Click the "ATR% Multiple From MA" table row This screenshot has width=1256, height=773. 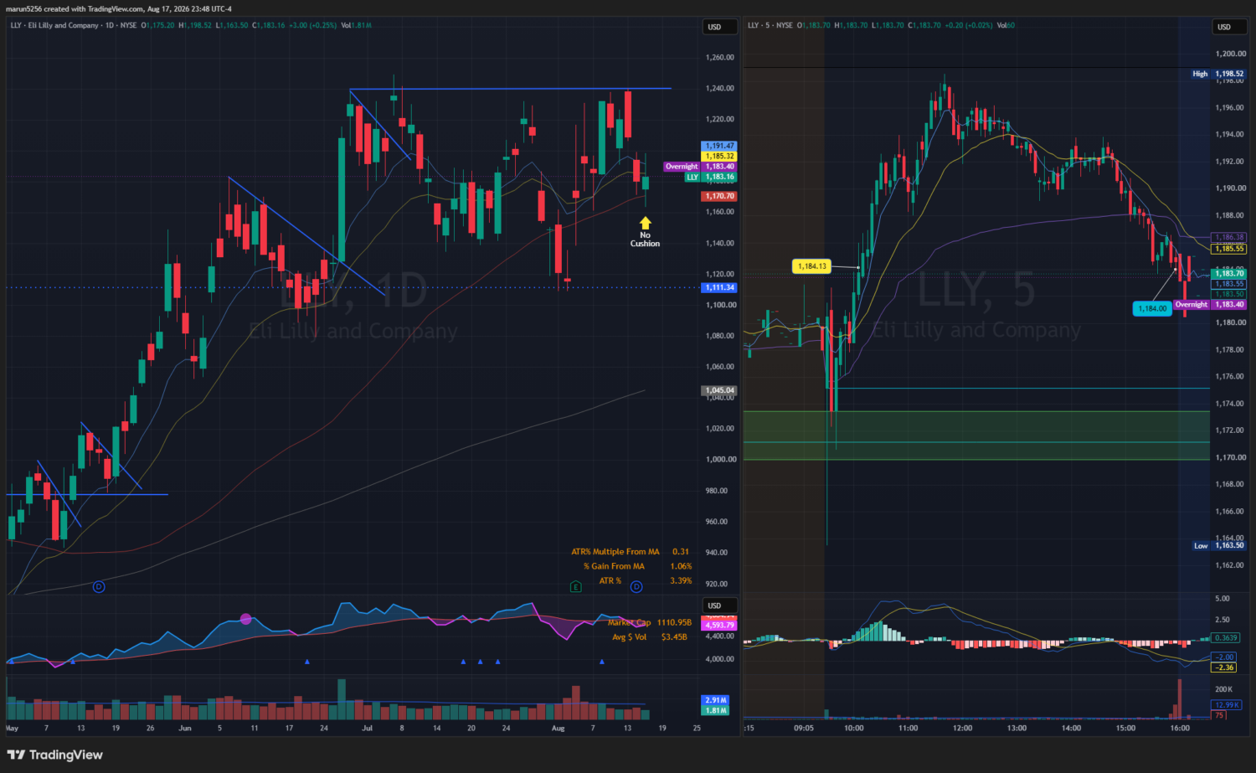[x=631, y=552]
